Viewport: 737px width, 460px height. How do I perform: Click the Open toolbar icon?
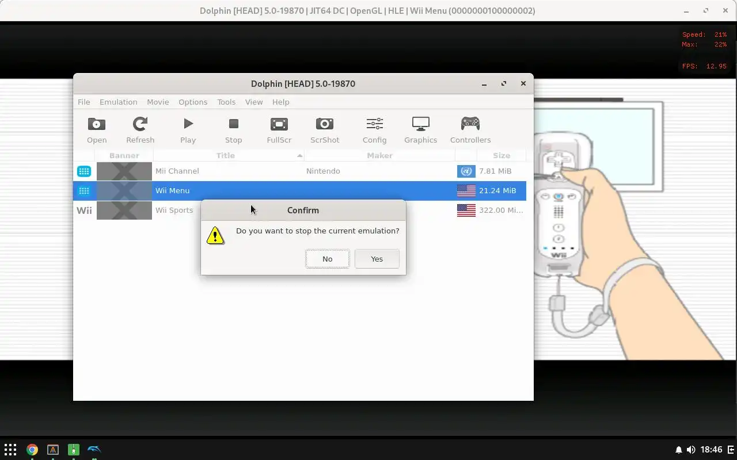coord(97,130)
